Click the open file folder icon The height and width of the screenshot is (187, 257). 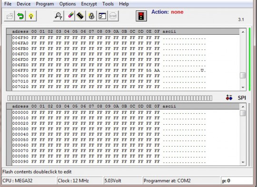tap(10, 16)
